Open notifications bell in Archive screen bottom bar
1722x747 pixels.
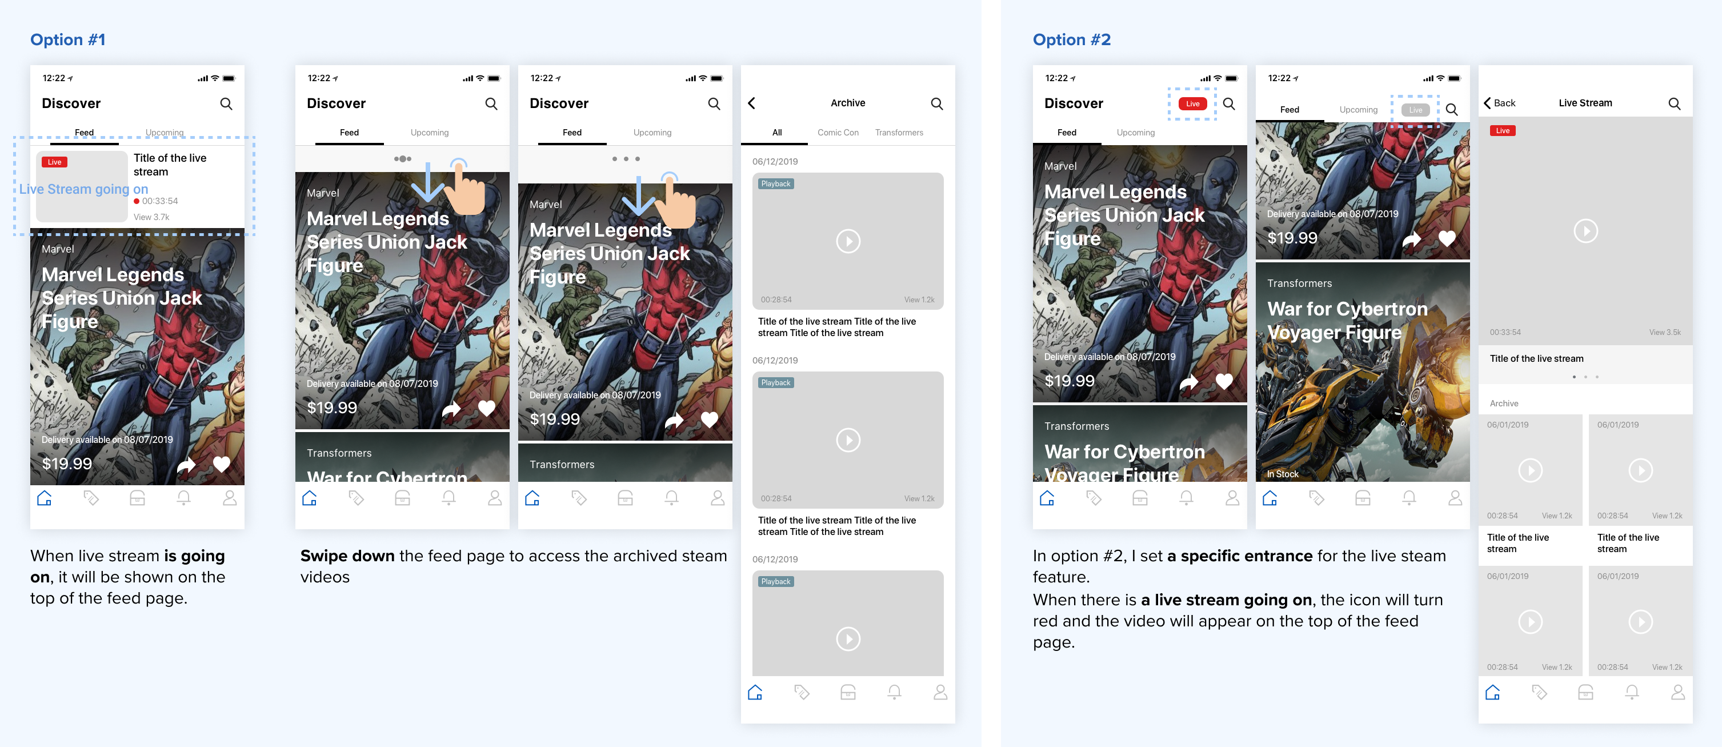coord(895,692)
